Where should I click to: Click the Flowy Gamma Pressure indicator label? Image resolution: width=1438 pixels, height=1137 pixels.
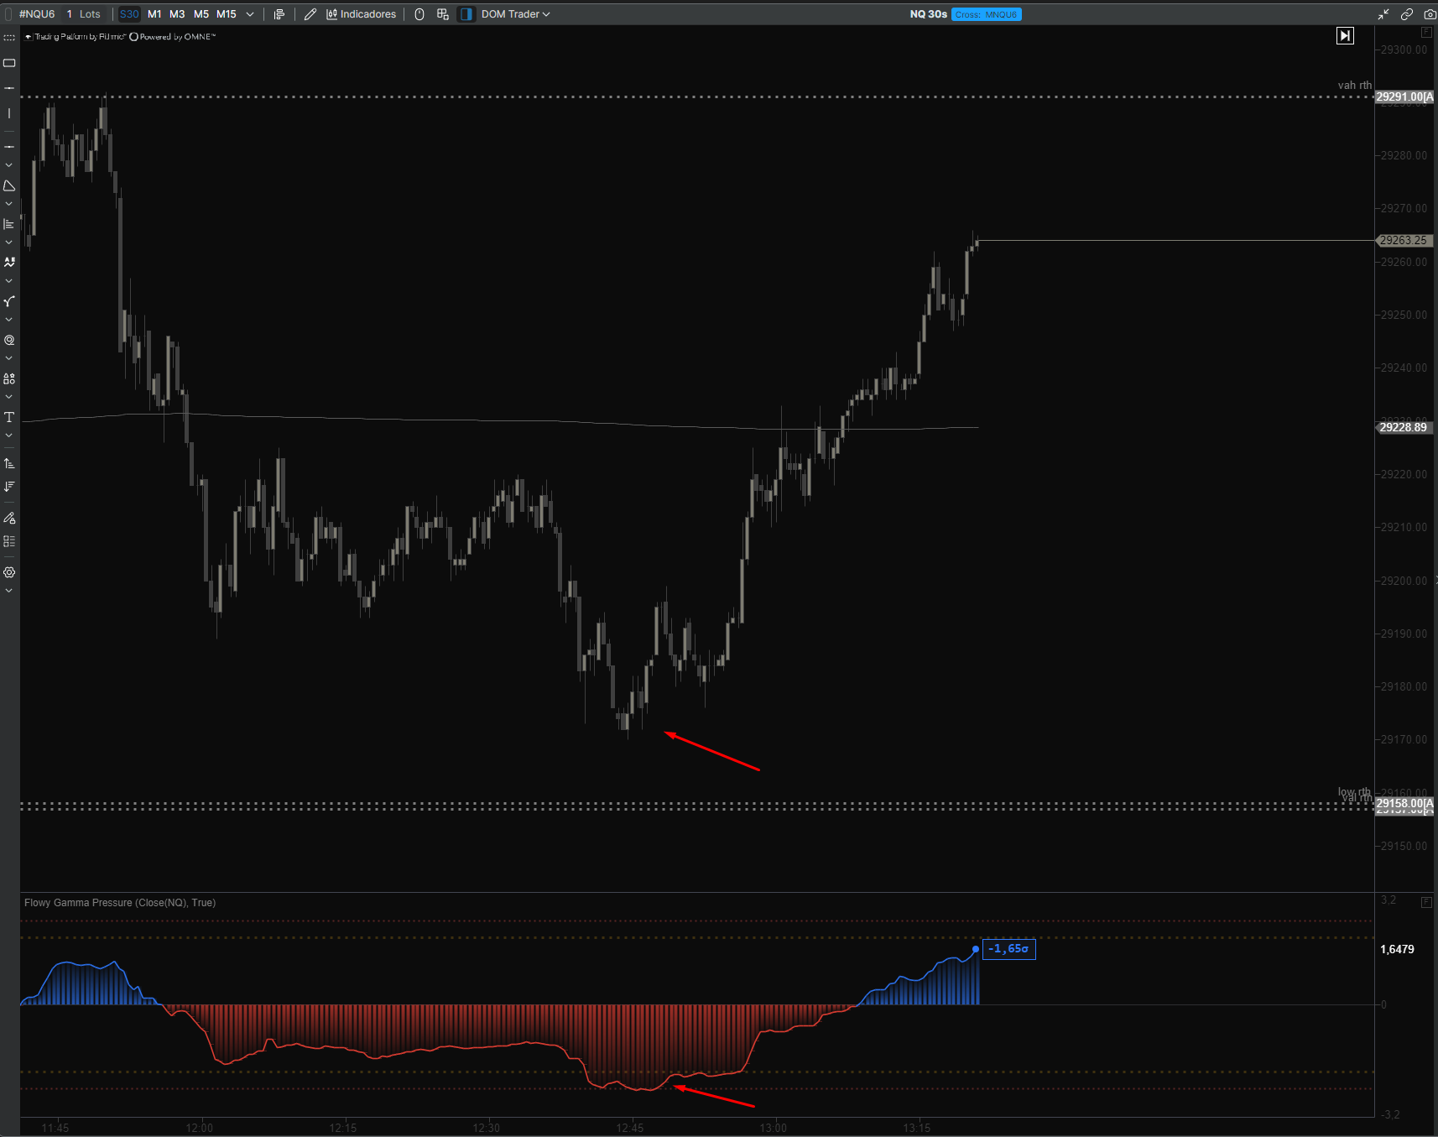click(x=120, y=903)
